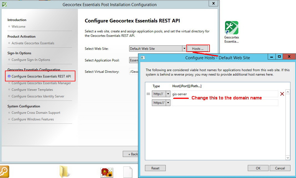Open the https:// type dropdown

(168, 103)
